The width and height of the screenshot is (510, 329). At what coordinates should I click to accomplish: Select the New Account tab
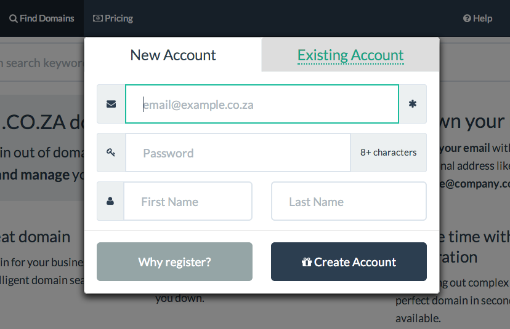point(173,55)
